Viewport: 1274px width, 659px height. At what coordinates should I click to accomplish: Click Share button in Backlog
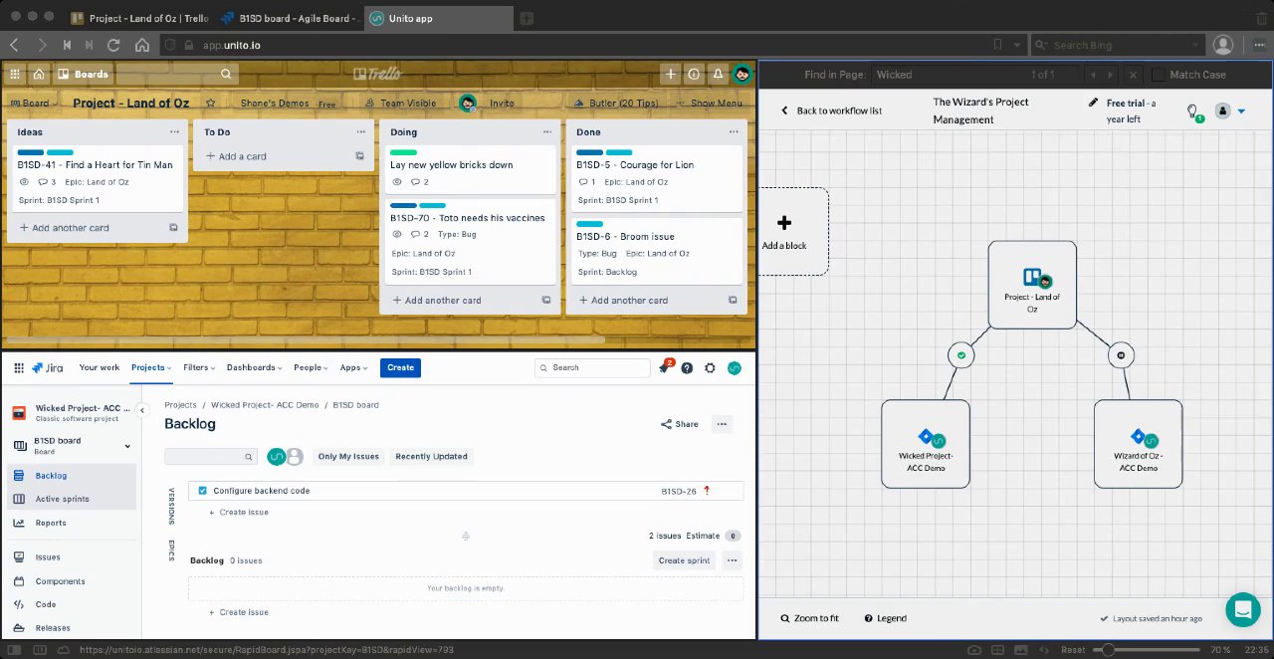680,424
